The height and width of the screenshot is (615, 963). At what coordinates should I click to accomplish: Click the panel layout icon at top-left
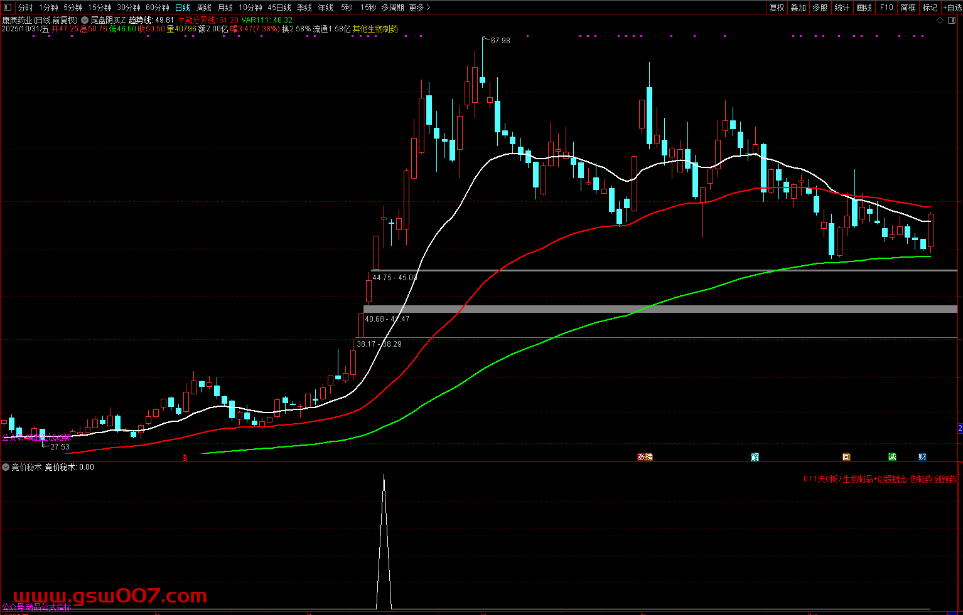pyautogui.click(x=8, y=8)
